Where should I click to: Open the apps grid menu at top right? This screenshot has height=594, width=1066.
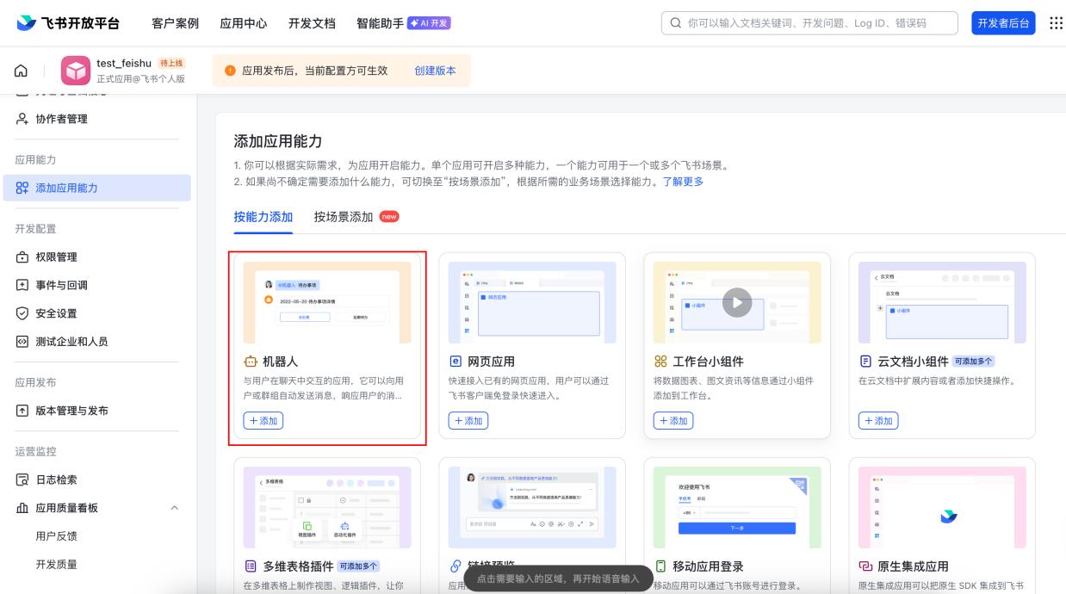click(1055, 24)
